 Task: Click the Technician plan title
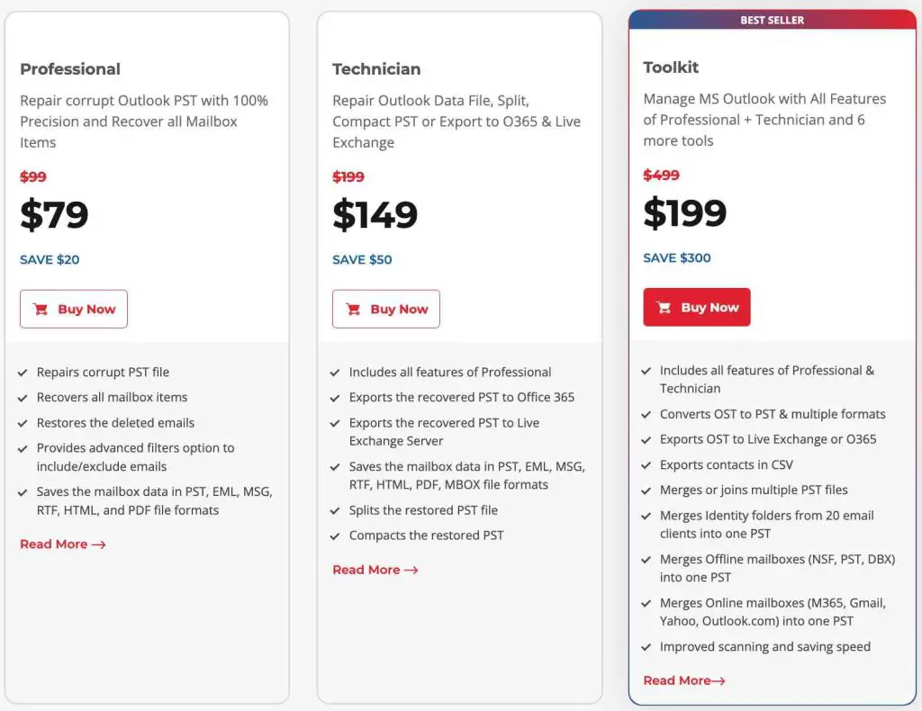point(376,69)
